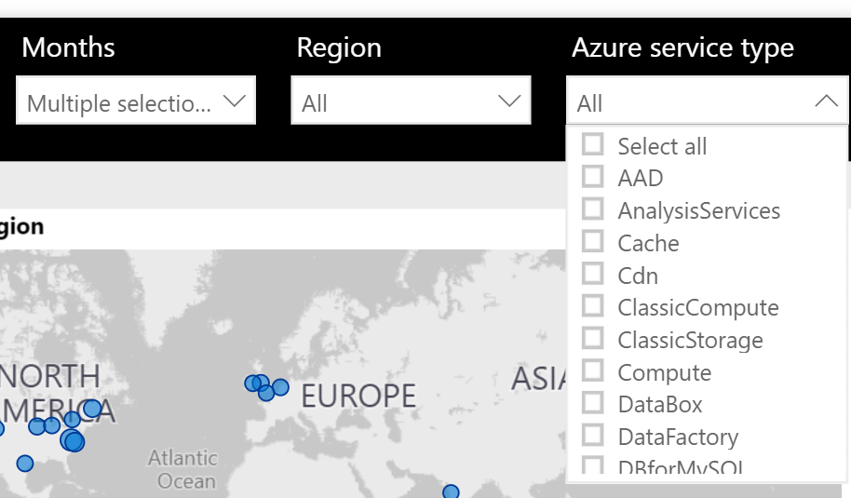Click the Azure service type up chevron
Viewport: 851px width, 498px height.
click(x=826, y=101)
